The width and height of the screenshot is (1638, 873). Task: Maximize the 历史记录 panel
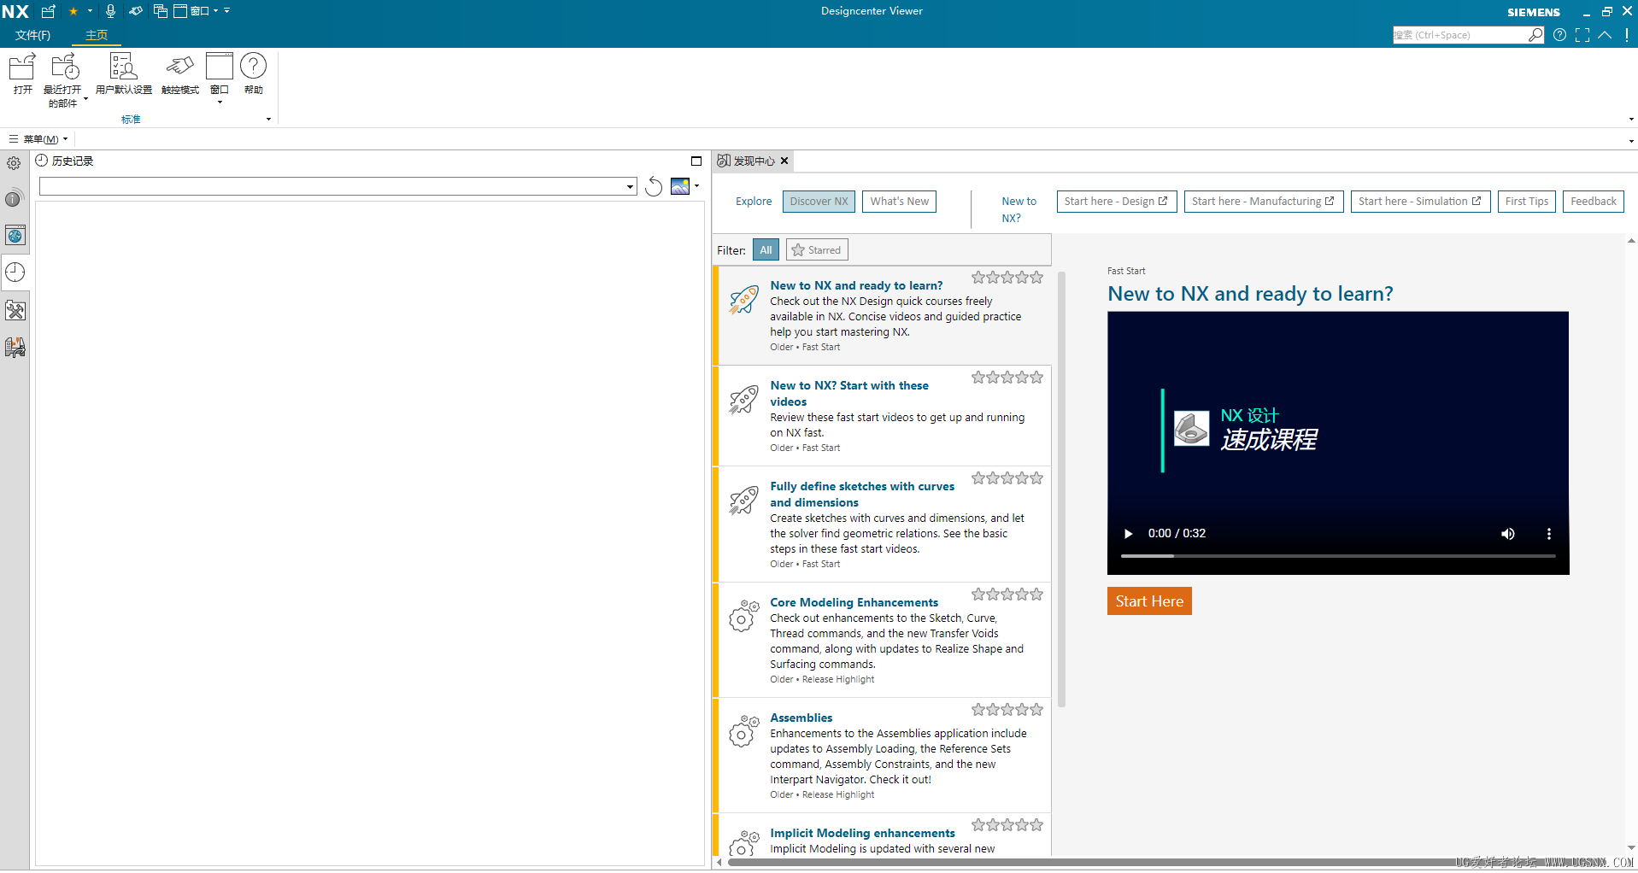[696, 161]
